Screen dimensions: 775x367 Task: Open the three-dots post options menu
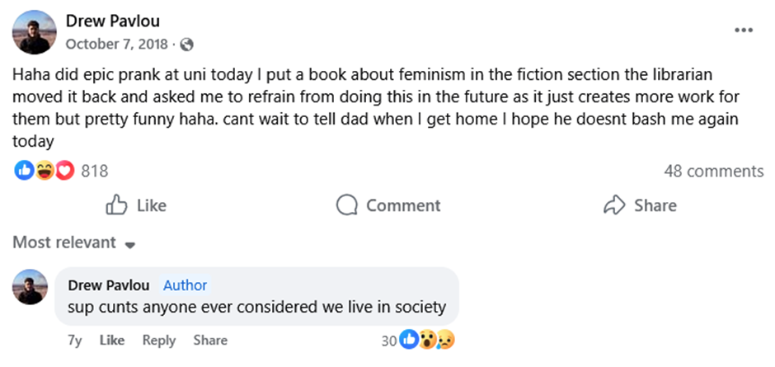tap(744, 31)
